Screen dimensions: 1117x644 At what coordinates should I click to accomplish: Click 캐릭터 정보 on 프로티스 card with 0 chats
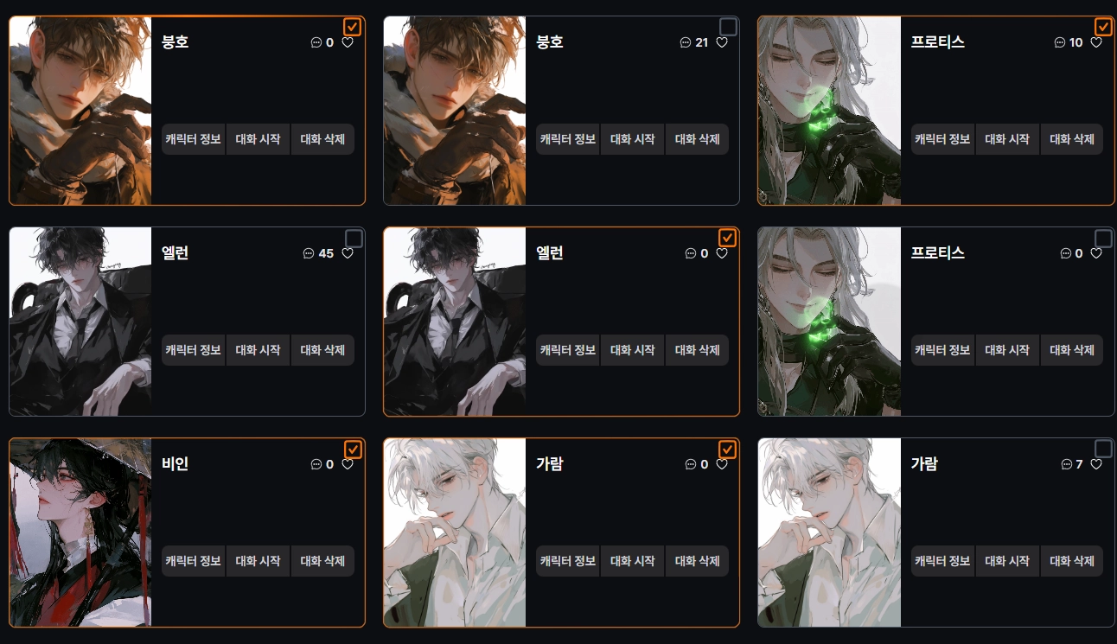(x=943, y=350)
